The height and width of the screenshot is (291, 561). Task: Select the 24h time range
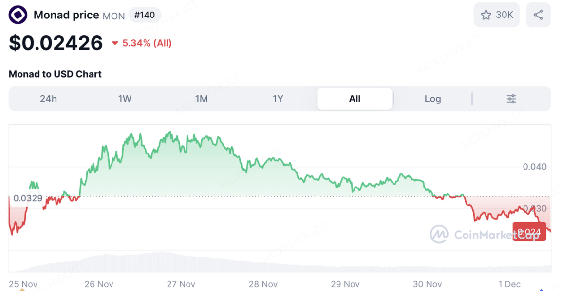[x=48, y=99]
